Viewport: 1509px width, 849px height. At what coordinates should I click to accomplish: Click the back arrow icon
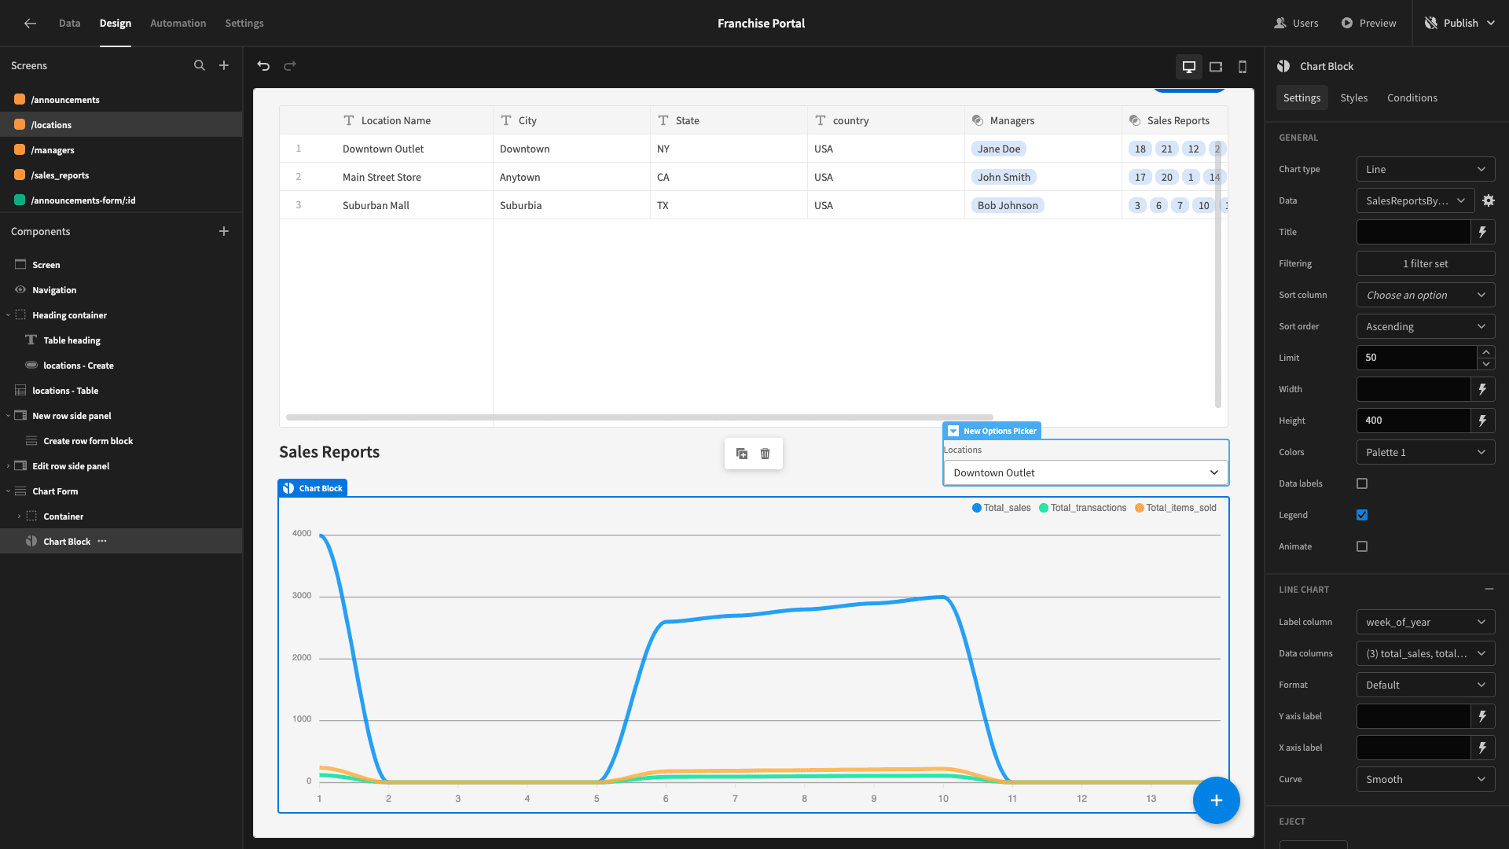coord(30,24)
